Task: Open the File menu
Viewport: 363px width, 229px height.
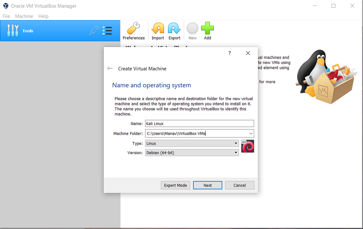Action: click(6, 16)
